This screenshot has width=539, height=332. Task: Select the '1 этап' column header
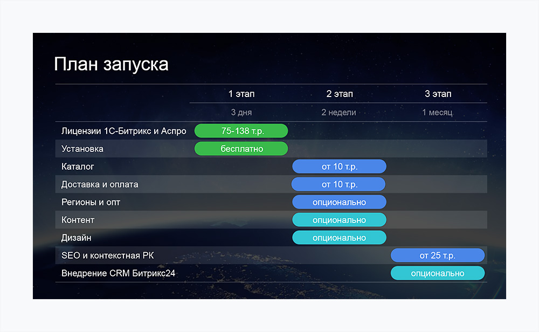[241, 94]
